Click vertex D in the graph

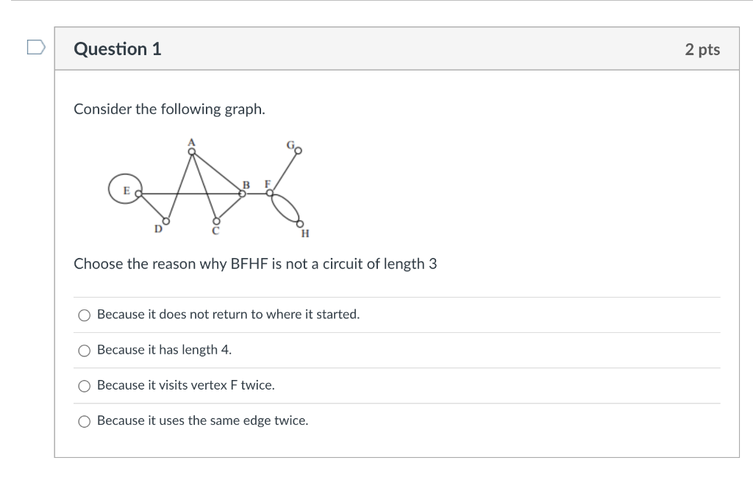pos(166,221)
